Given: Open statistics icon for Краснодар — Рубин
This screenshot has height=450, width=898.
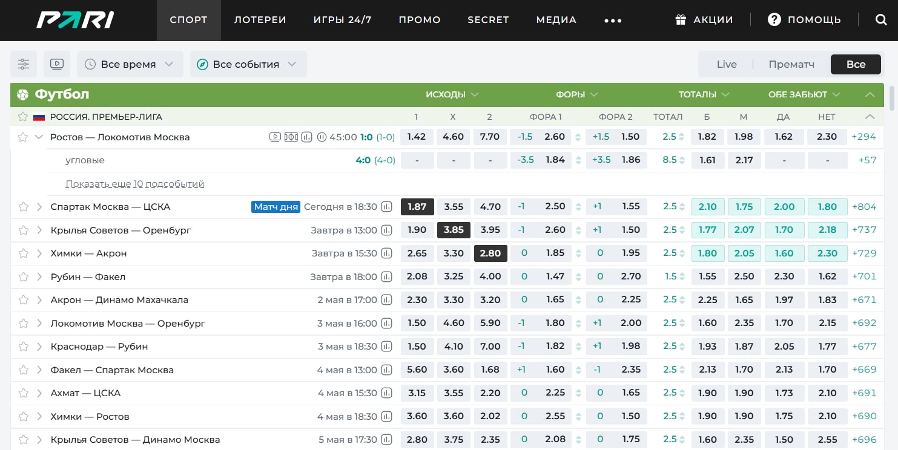Looking at the screenshot, I should point(386,347).
